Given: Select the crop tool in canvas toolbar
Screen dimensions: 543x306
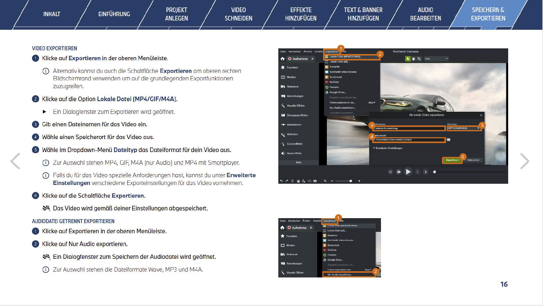Looking at the screenshot, I should tap(419, 59).
